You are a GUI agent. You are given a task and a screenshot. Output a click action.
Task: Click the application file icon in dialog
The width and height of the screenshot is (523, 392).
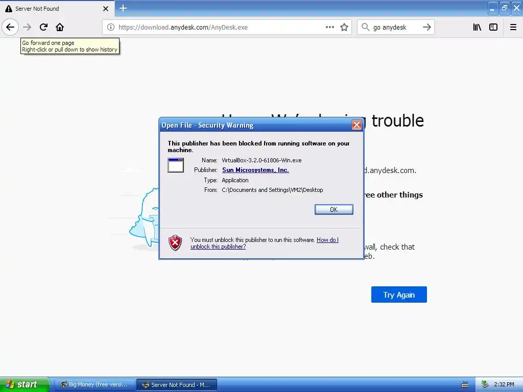pos(176,165)
